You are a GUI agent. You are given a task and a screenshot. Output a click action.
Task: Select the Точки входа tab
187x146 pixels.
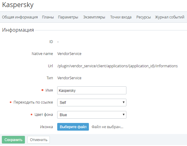[121, 17]
